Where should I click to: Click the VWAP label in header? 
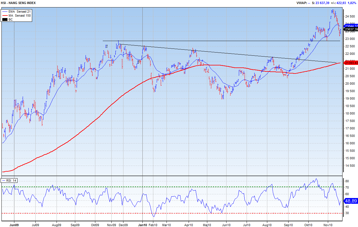pos(301,3)
